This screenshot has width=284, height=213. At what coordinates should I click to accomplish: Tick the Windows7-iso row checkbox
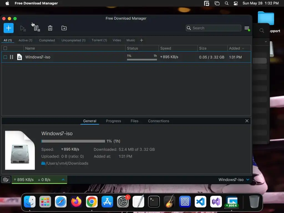tap(5, 57)
